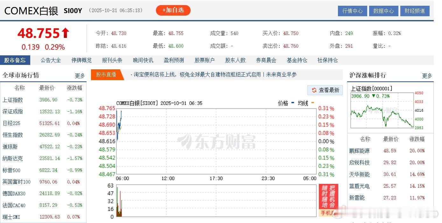Open 鹏辉能源 in gainers ranking
This screenshot has height=223, width=442.
point(359,151)
